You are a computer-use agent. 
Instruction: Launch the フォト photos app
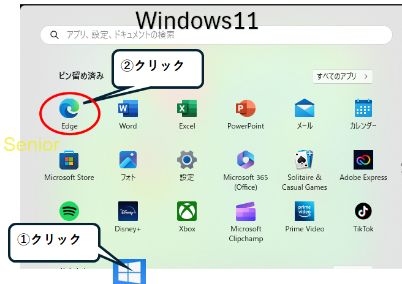128,160
